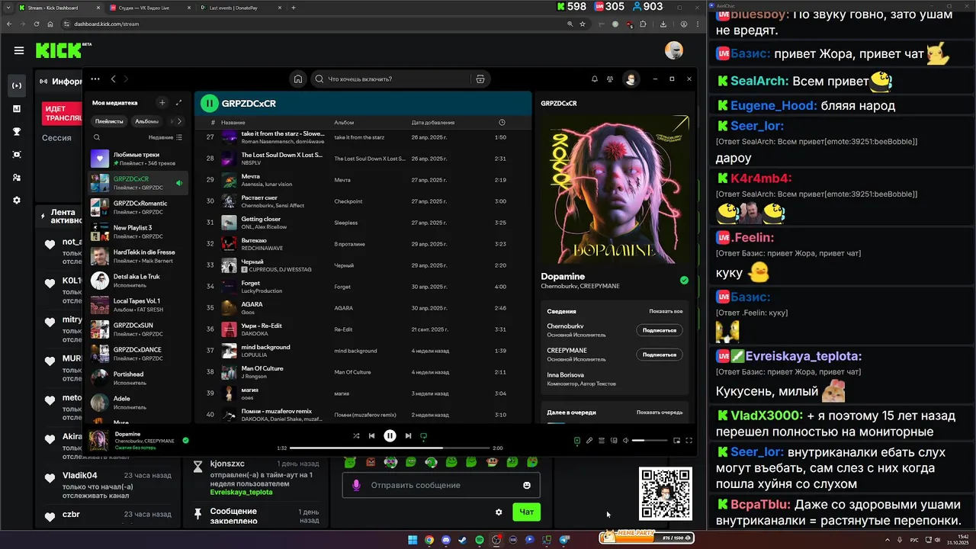Open Spotify profile avatar menu
The image size is (976, 549).
pos(631,79)
